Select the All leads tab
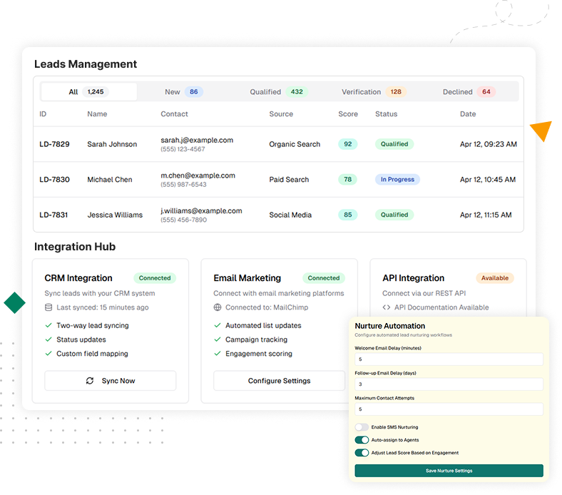Viewport: 562px width, 495px height. tap(88, 92)
